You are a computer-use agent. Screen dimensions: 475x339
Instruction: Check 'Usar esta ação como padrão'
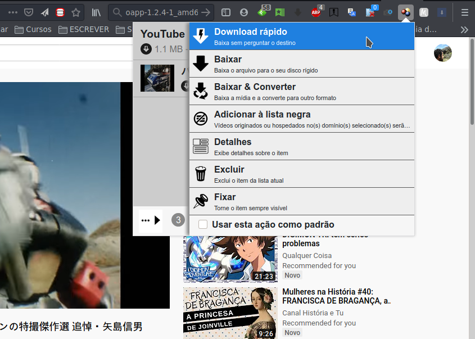pos(203,224)
